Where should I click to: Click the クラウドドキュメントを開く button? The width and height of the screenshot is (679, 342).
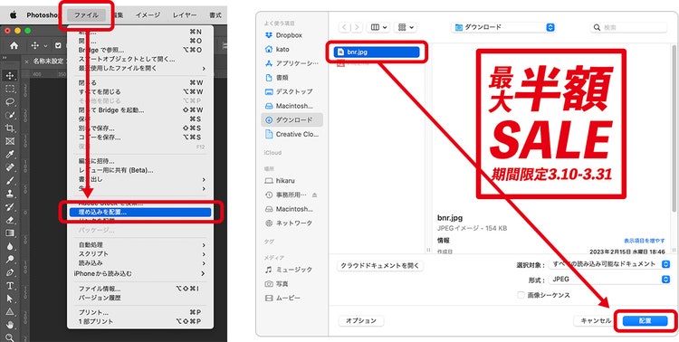(380, 265)
